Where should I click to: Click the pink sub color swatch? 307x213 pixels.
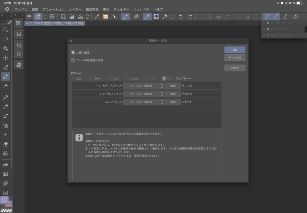(x=10, y=205)
